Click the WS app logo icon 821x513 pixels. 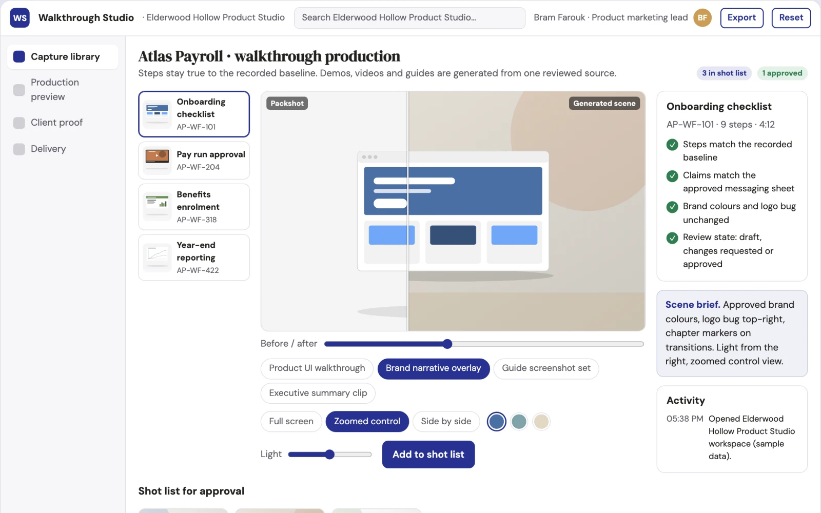click(19, 18)
